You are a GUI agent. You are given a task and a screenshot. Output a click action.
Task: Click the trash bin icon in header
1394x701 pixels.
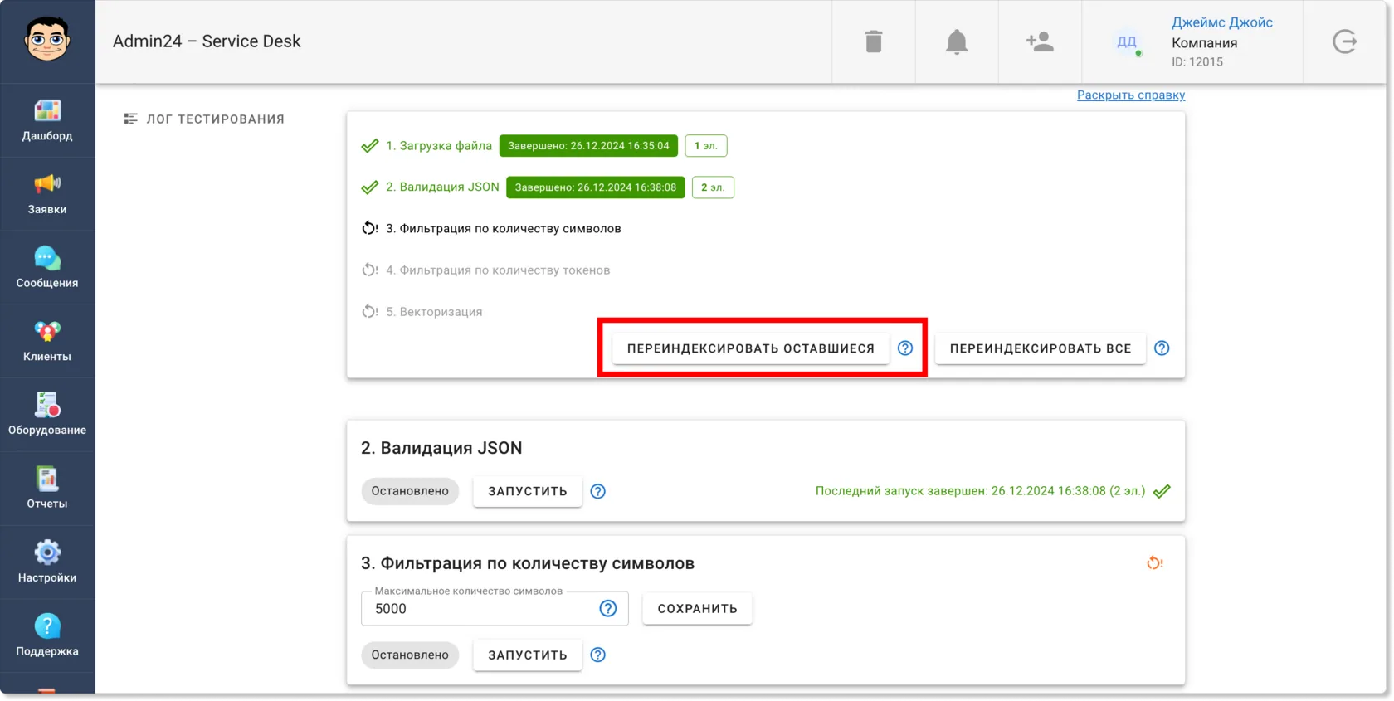click(874, 41)
